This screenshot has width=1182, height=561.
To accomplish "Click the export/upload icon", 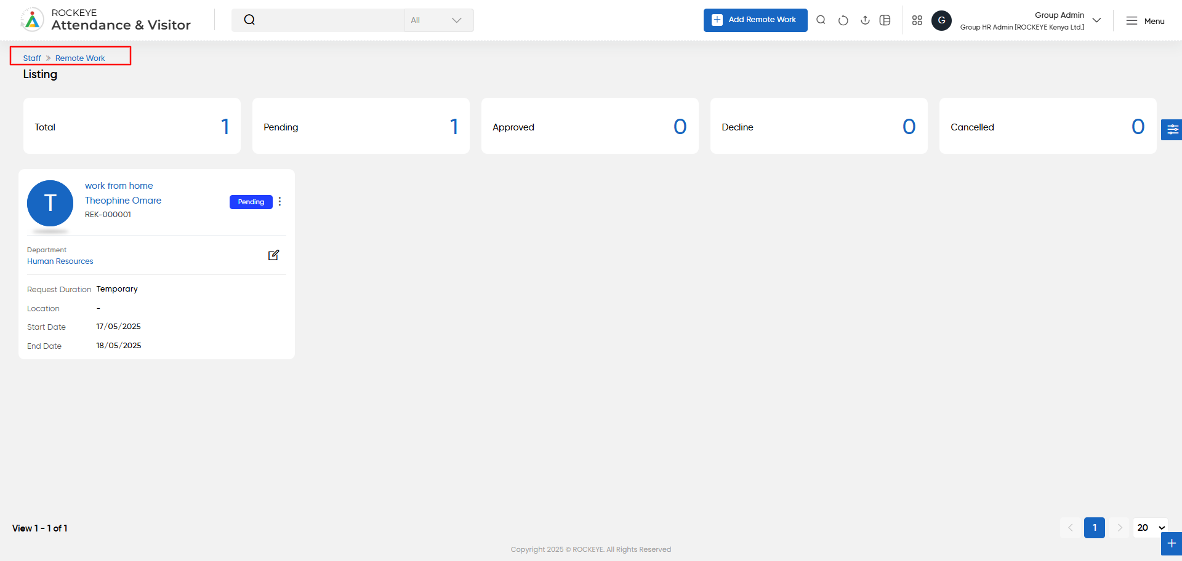I will coord(865,20).
